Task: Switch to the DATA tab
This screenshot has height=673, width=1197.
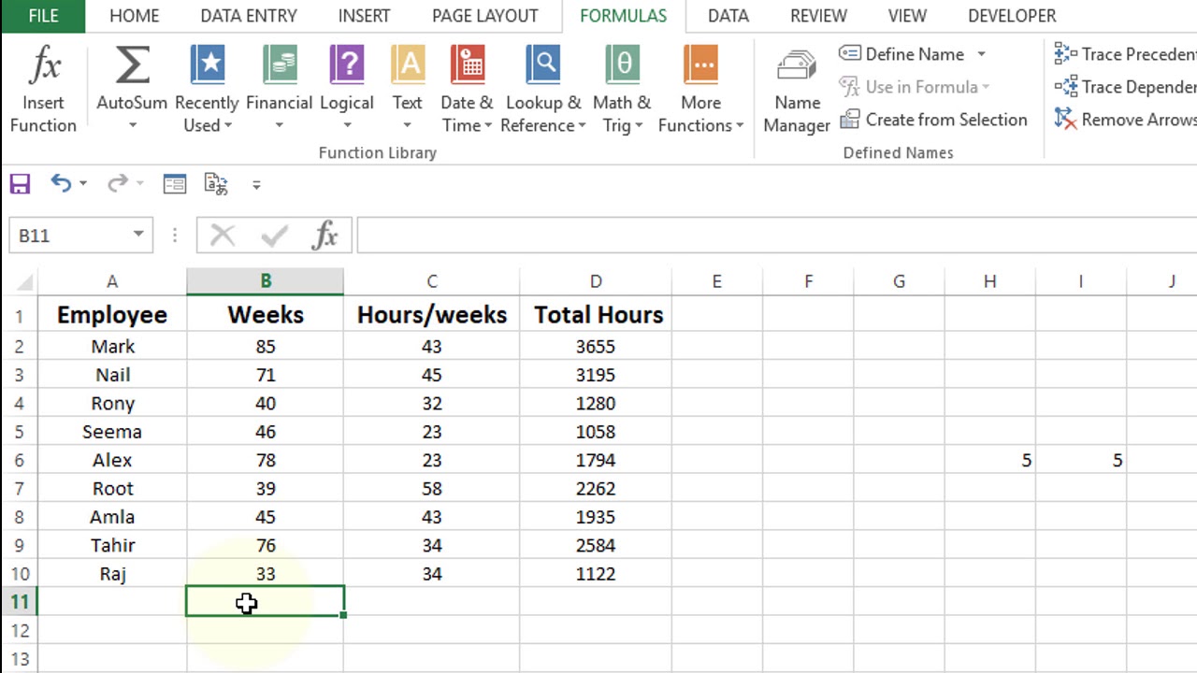Action: (x=728, y=16)
